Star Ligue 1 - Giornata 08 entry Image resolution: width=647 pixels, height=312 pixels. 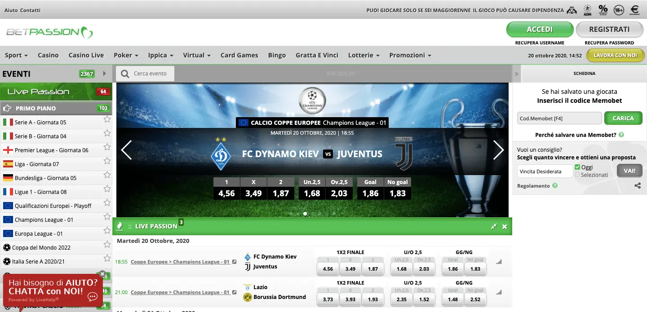(107, 189)
